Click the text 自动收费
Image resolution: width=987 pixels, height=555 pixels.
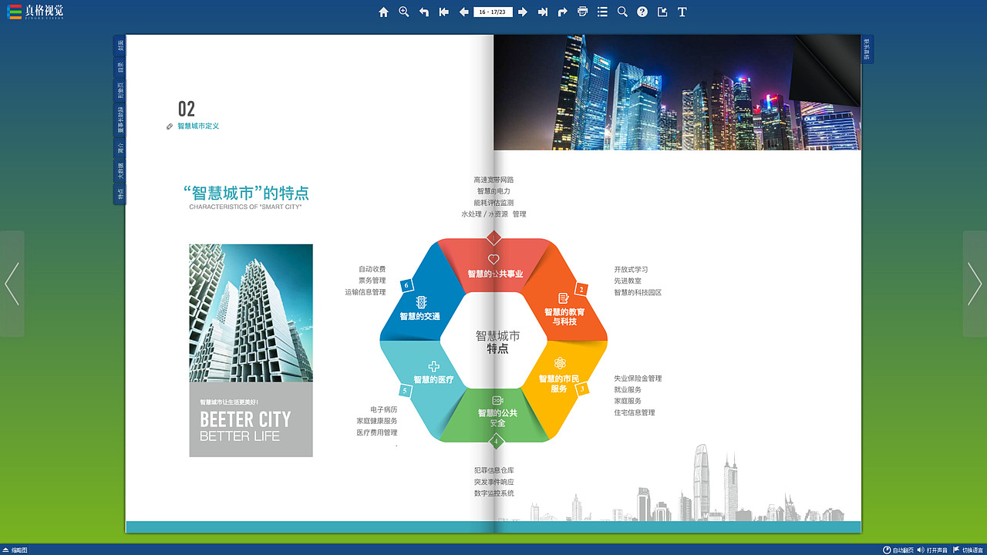pos(372,270)
